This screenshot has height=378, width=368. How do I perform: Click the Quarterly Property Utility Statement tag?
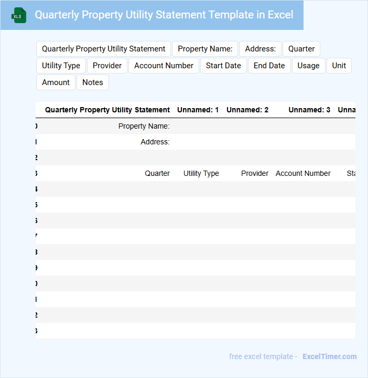coord(103,49)
